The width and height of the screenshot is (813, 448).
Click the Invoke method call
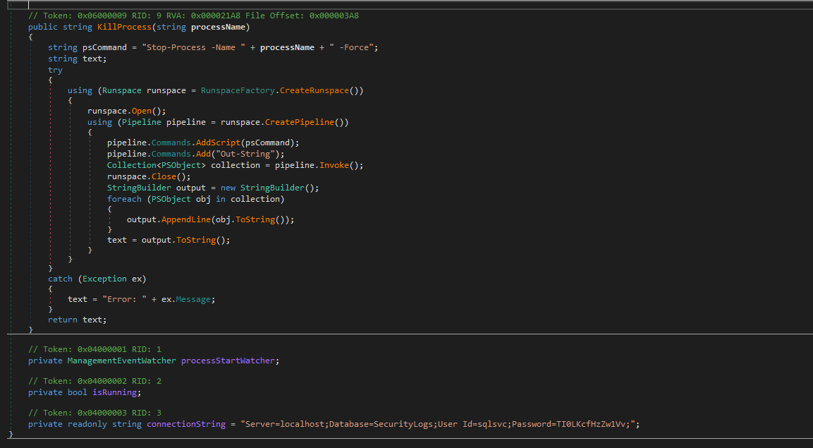pos(334,165)
